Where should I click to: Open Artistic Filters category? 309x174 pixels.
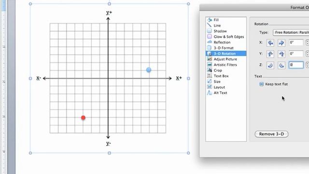click(x=226, y=65)
